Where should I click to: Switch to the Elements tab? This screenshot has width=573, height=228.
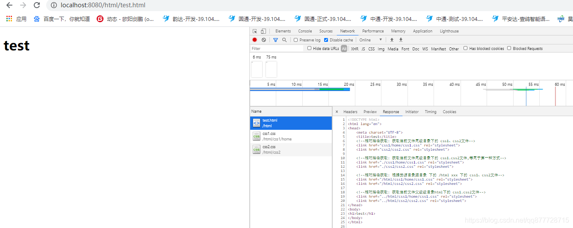pos(283,31)
